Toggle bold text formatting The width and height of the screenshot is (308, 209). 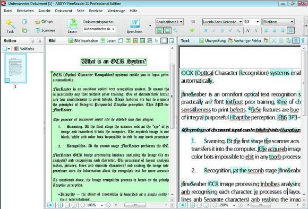pos(206,30)
